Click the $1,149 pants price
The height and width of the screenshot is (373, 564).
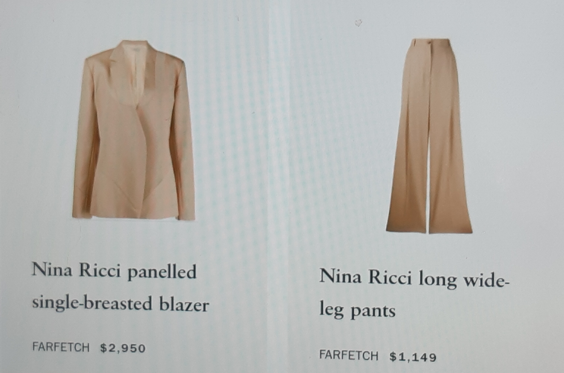click(x=413, y=356)
